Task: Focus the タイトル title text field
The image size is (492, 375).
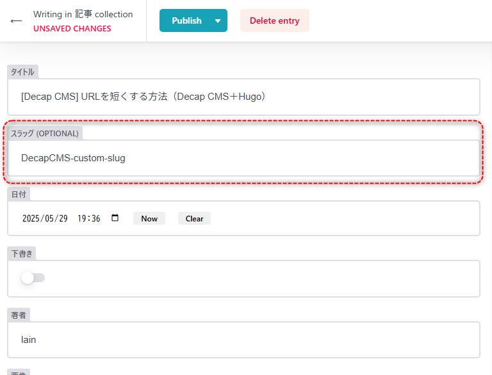Action: point(243,97)
